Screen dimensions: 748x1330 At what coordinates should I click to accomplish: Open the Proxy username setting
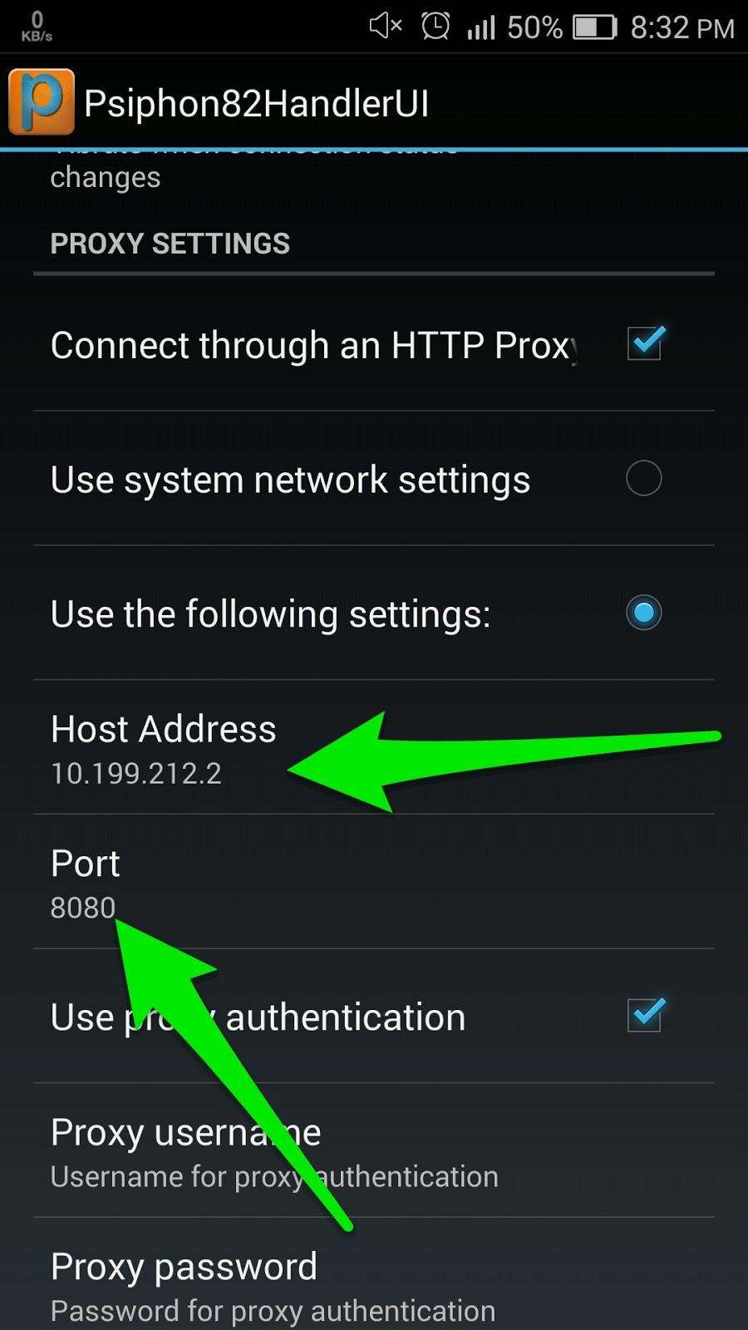(x=374, y=1151)
